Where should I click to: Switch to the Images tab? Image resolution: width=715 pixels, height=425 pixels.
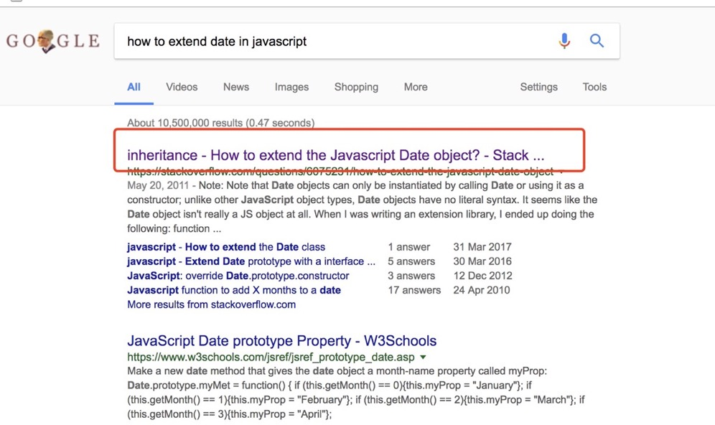coord(291,87)
